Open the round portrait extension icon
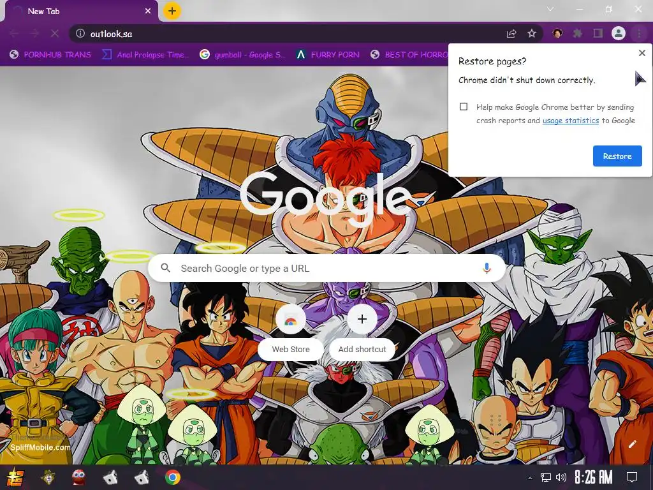Screen dimensions: 653x490 pos(557,33)
